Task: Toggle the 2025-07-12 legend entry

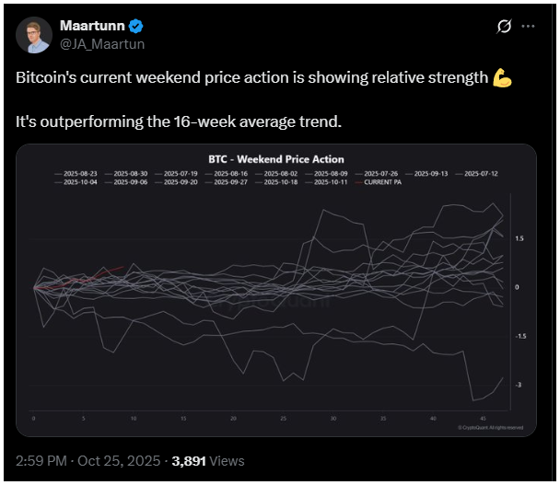Action: (x=480, y=173)
